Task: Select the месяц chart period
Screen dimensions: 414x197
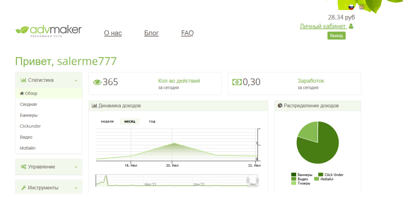Action: click(130, 121)
